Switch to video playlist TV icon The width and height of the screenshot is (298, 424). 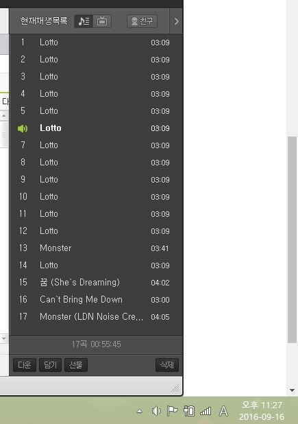click(x=102, y=21)
